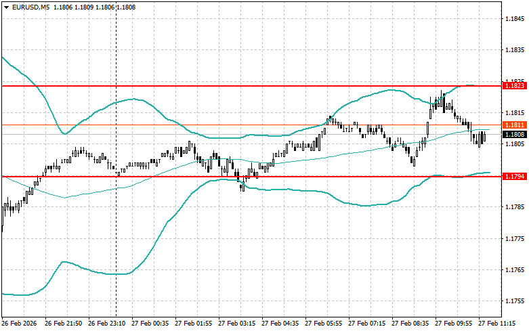Click the 27 Feb 09:55 time label
This screenshot has width=529, height=331.
[x=453, y=323]
